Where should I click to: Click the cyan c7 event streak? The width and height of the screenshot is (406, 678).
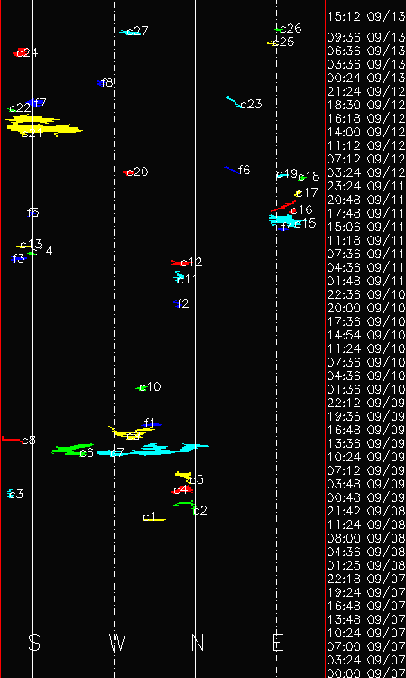click(153, 450)
